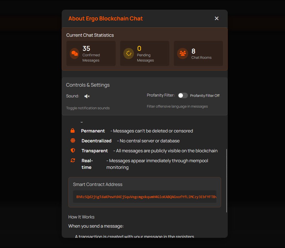Click the "Transparent" feature label
The width and height of the screenshot is (285, 248).
[95, 151]
